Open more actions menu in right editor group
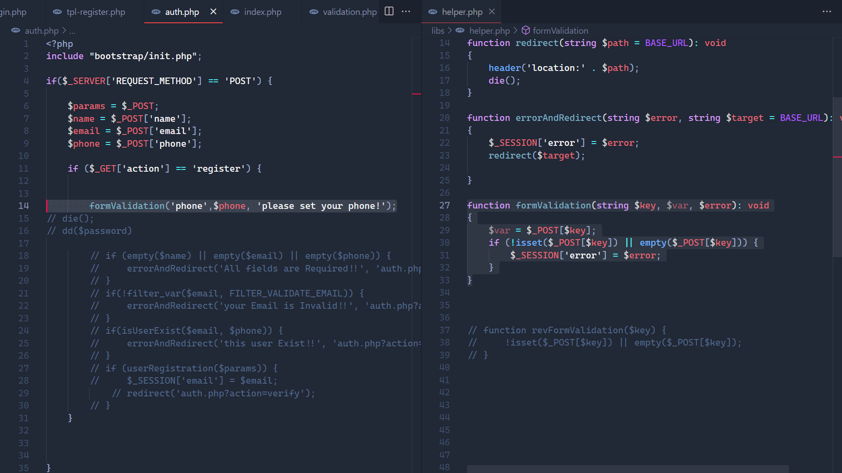Viewport: 842px width, 473px height. (x=827, y=11)
